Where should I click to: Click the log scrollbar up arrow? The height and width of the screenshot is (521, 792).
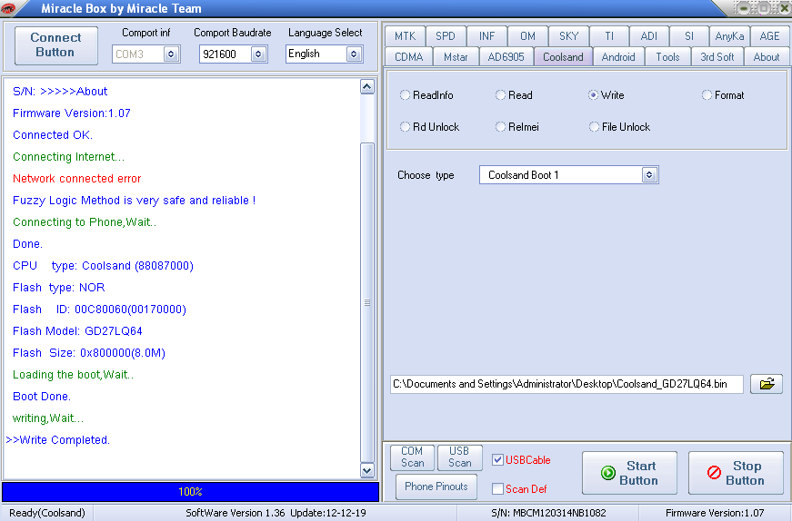pos(367,87)
